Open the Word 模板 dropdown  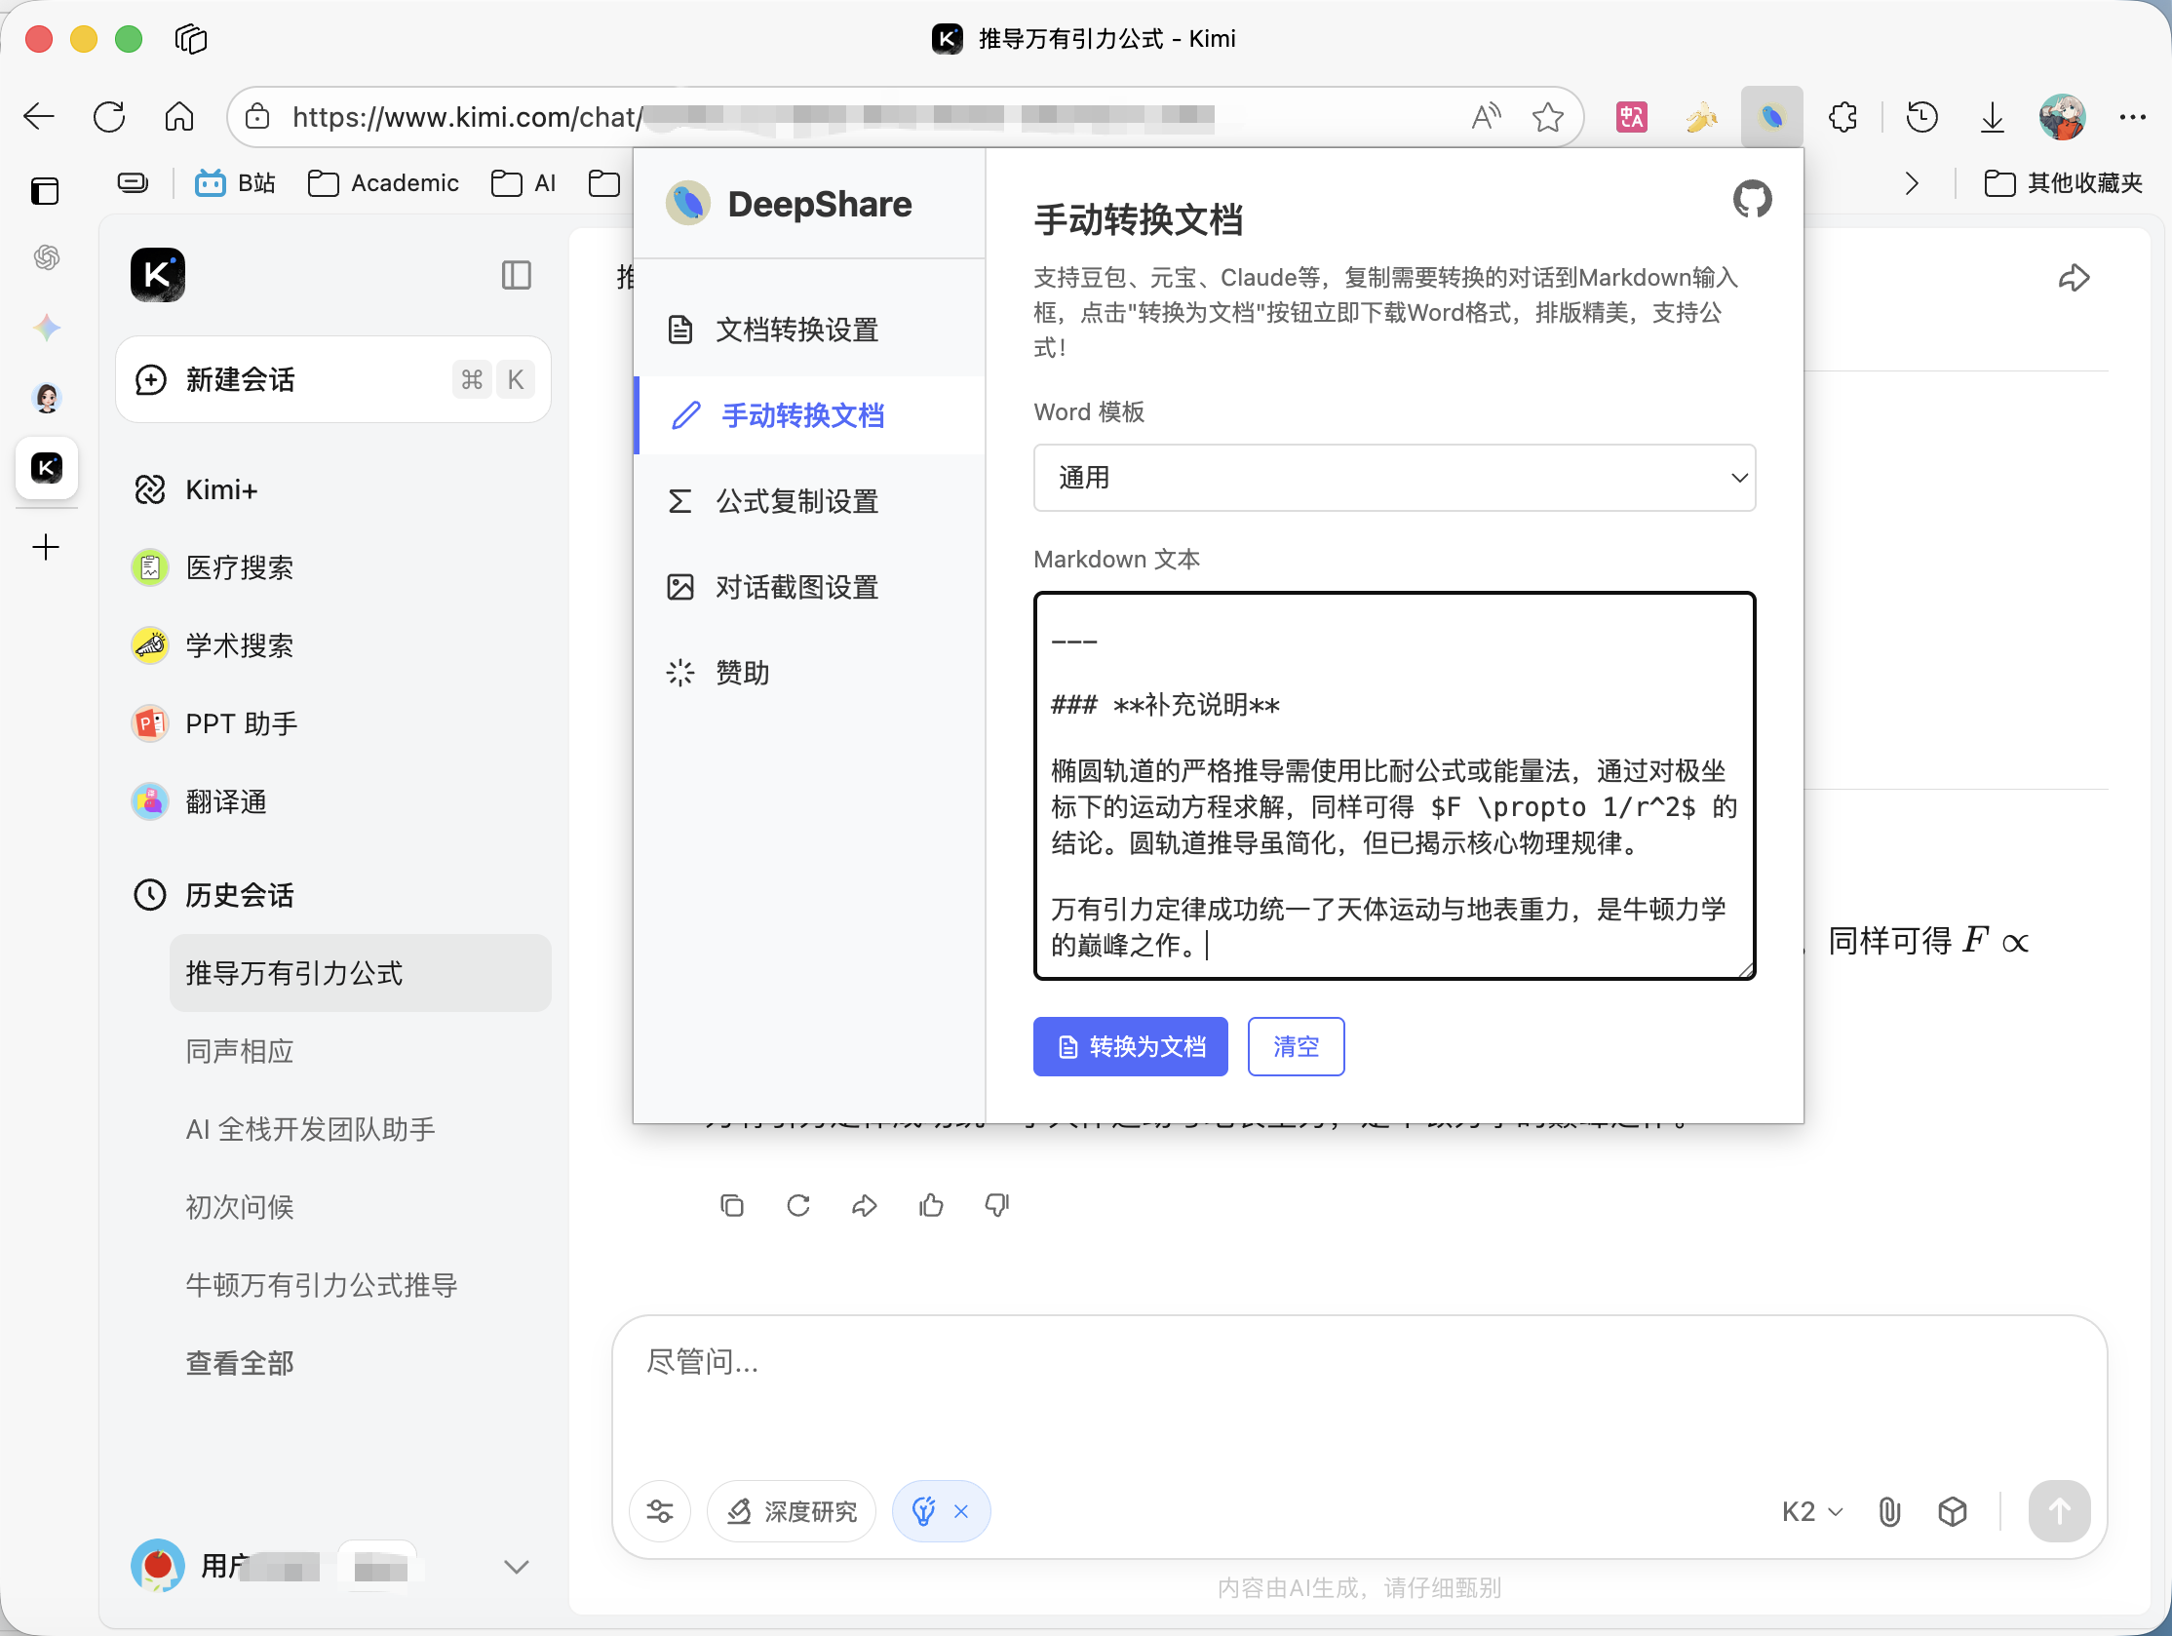pyautogui.click(x=1393, y=479)
